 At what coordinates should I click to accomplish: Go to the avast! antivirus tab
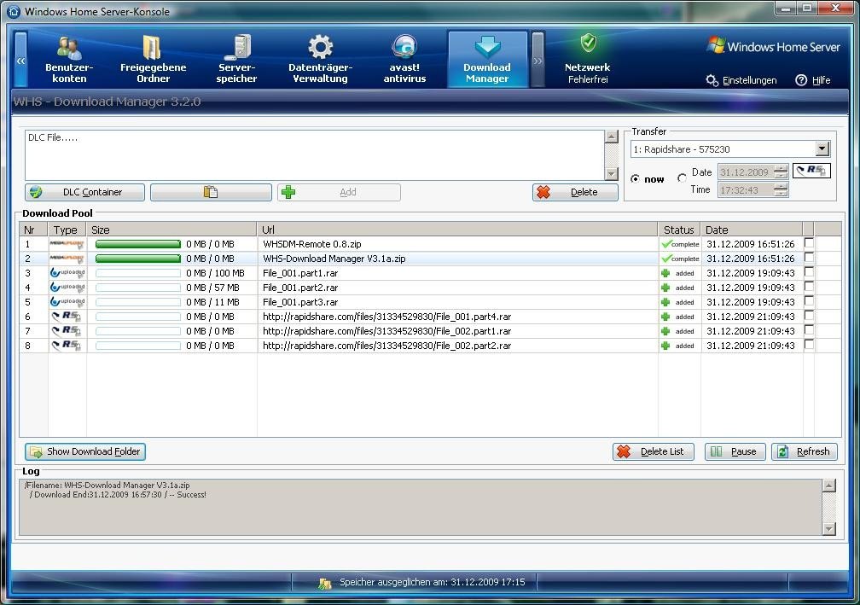404,59
